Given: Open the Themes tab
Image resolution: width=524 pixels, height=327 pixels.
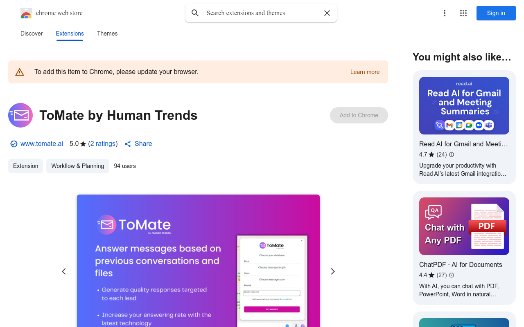Looking at the screenshot, I should click(107, 34).
